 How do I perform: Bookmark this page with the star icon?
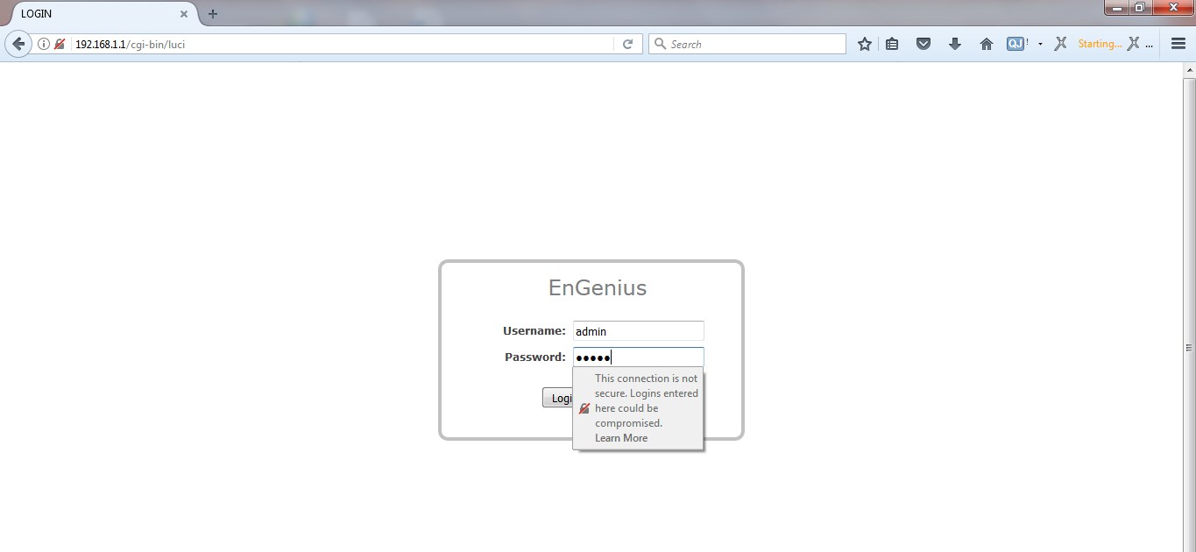pyautogui.click(x=865, y=43)
